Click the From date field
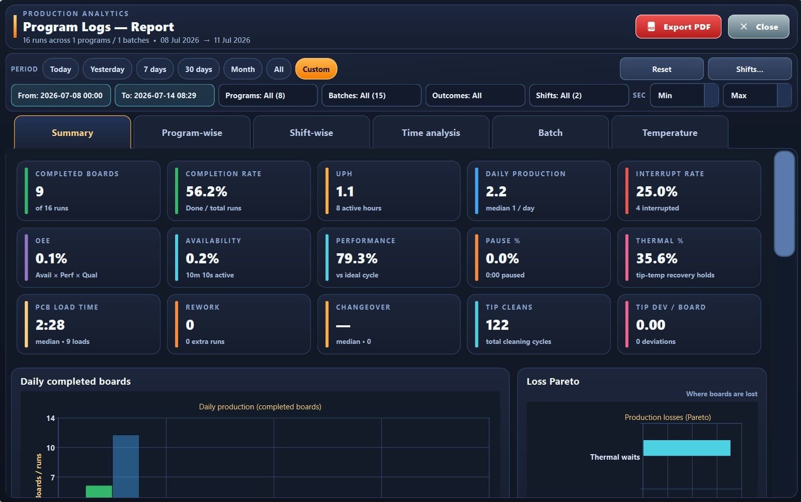This screenshot has width=801, height=502. 61,95
